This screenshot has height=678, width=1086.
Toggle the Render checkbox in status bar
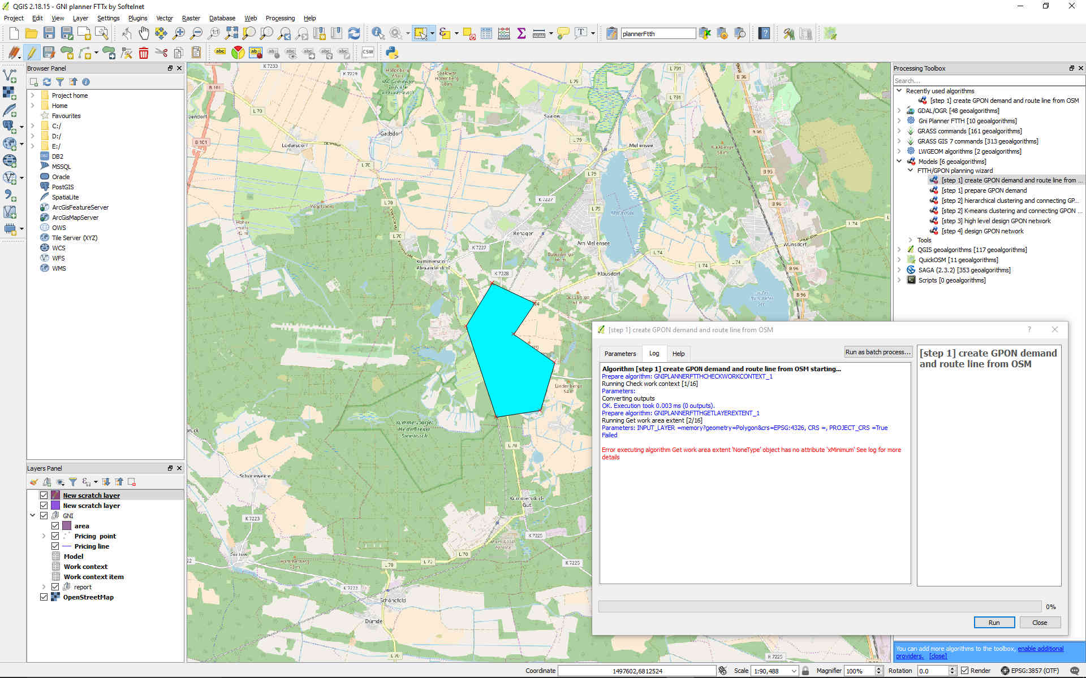965,671
